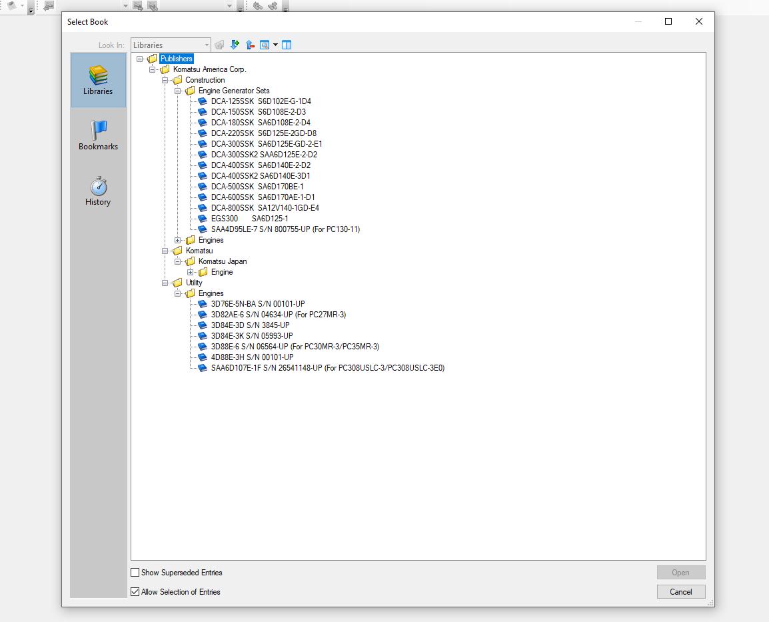Select the EGS300 SA6D125-1 book entry
This screenshot has width=769, height=622.
pyautogui.click(x=249, y=218)
